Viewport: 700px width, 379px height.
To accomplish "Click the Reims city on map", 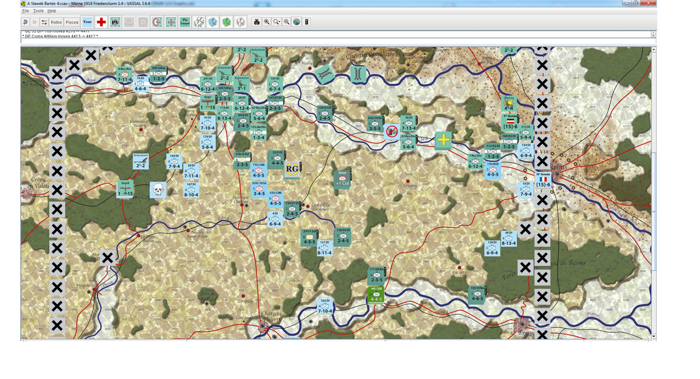I will pos(557,174).
